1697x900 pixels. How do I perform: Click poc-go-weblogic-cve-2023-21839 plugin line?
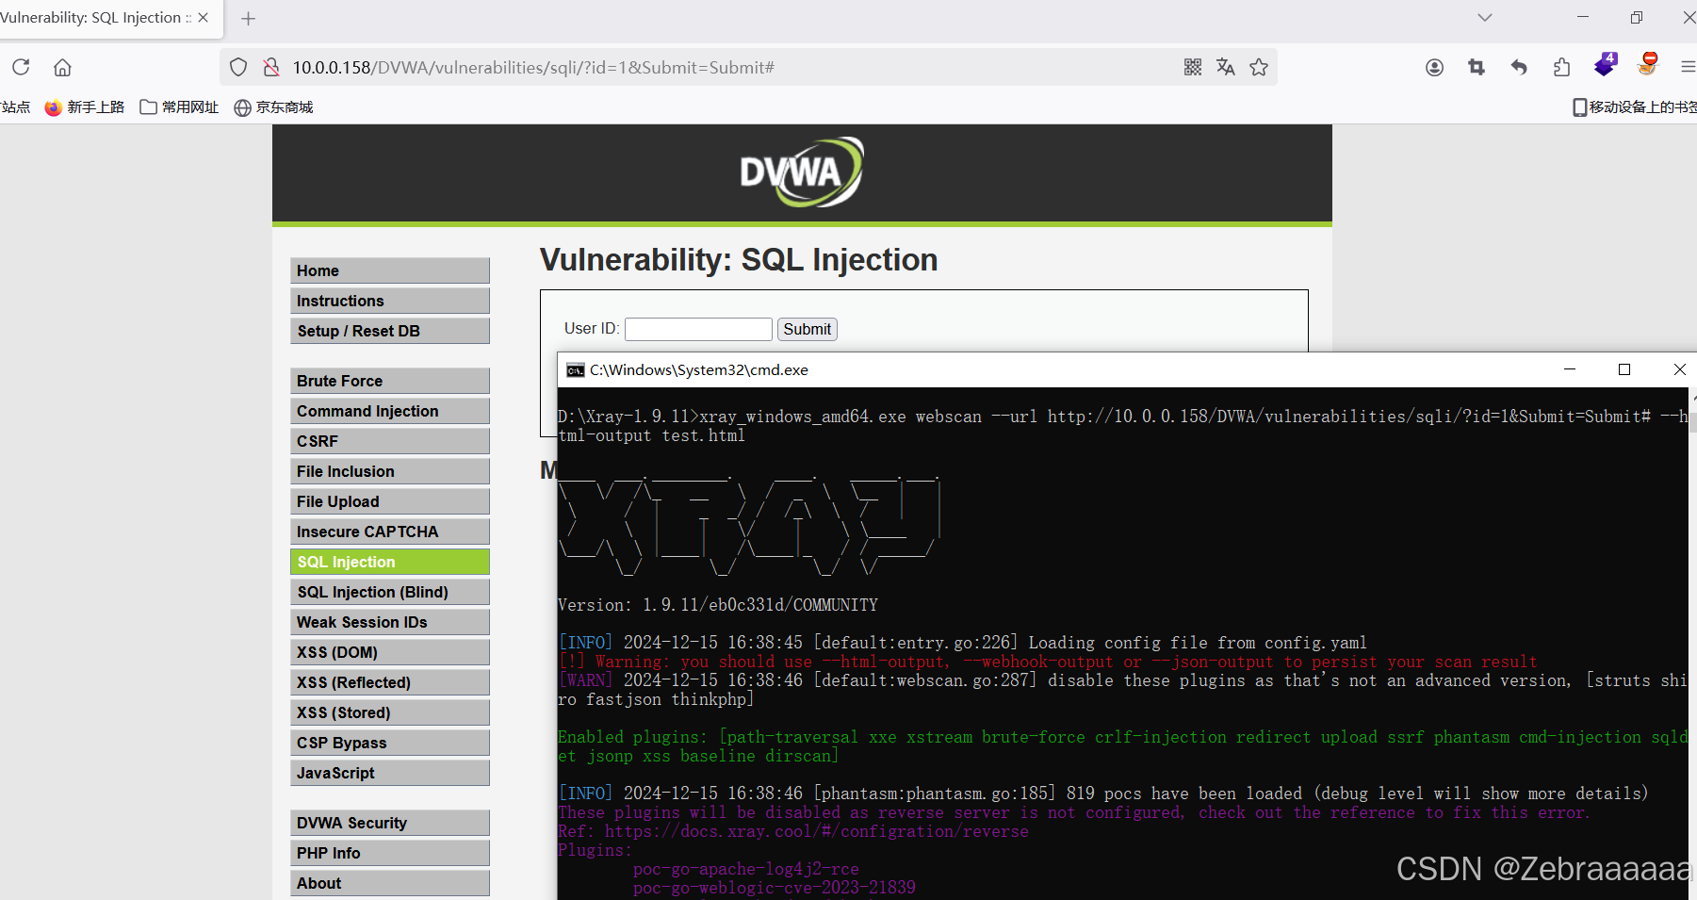(774, 888)
